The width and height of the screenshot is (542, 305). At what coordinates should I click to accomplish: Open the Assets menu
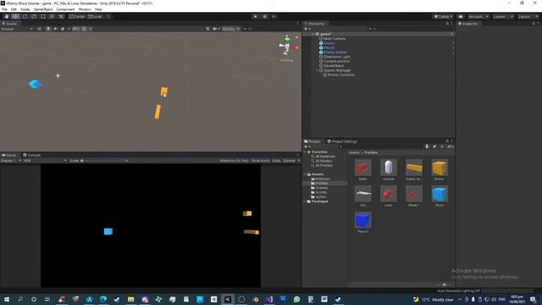click(x=25, y=9)
